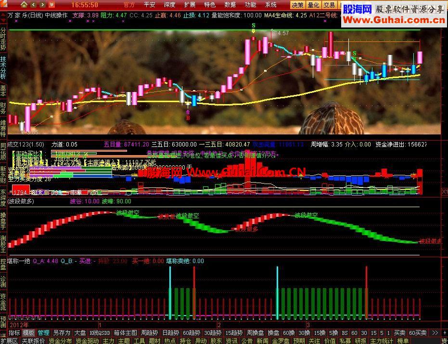Screen dimensions: 448x344
Task: Open the 基本 side tab
Action: click(3, 90)
